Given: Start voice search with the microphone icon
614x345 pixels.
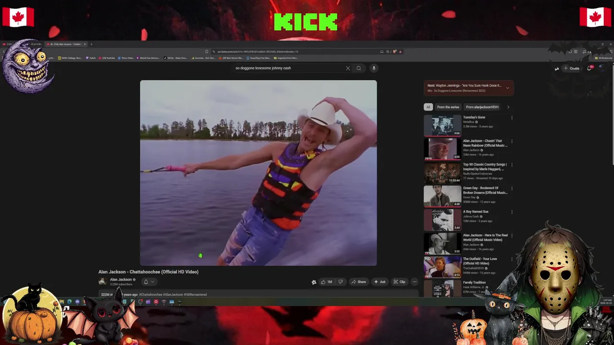Looking at the screenshot, I should pos(374,68).
